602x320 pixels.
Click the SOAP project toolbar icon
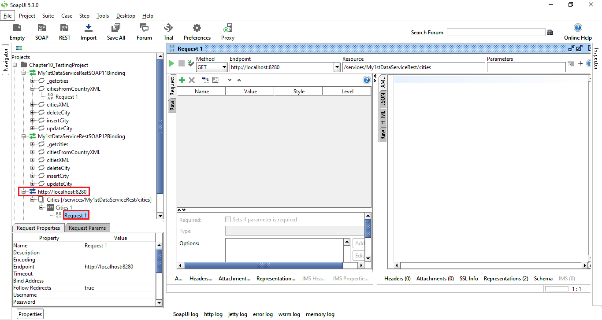pyautogui.click(x=42, y=29)
